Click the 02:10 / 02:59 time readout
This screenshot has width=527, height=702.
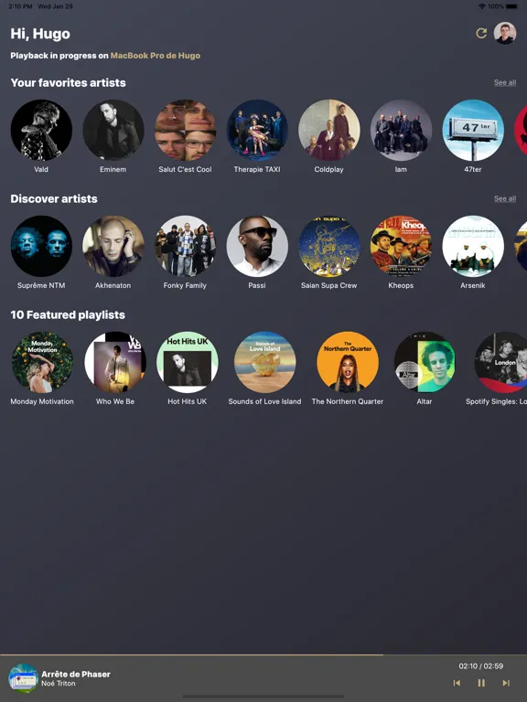(481, 665)
